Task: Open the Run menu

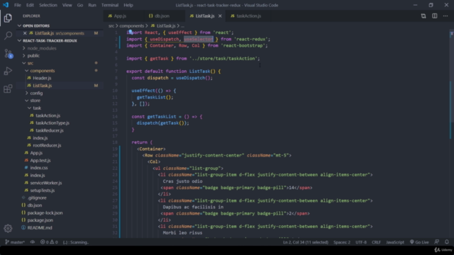Action: coord(92,5)
